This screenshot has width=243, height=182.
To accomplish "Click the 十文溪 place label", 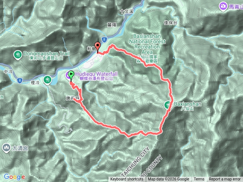I will pyautogui.click(x=127, y=11).
